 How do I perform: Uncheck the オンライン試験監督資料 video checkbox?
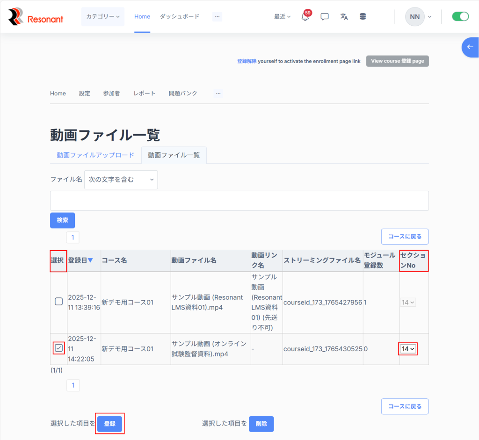click(59, 348)
